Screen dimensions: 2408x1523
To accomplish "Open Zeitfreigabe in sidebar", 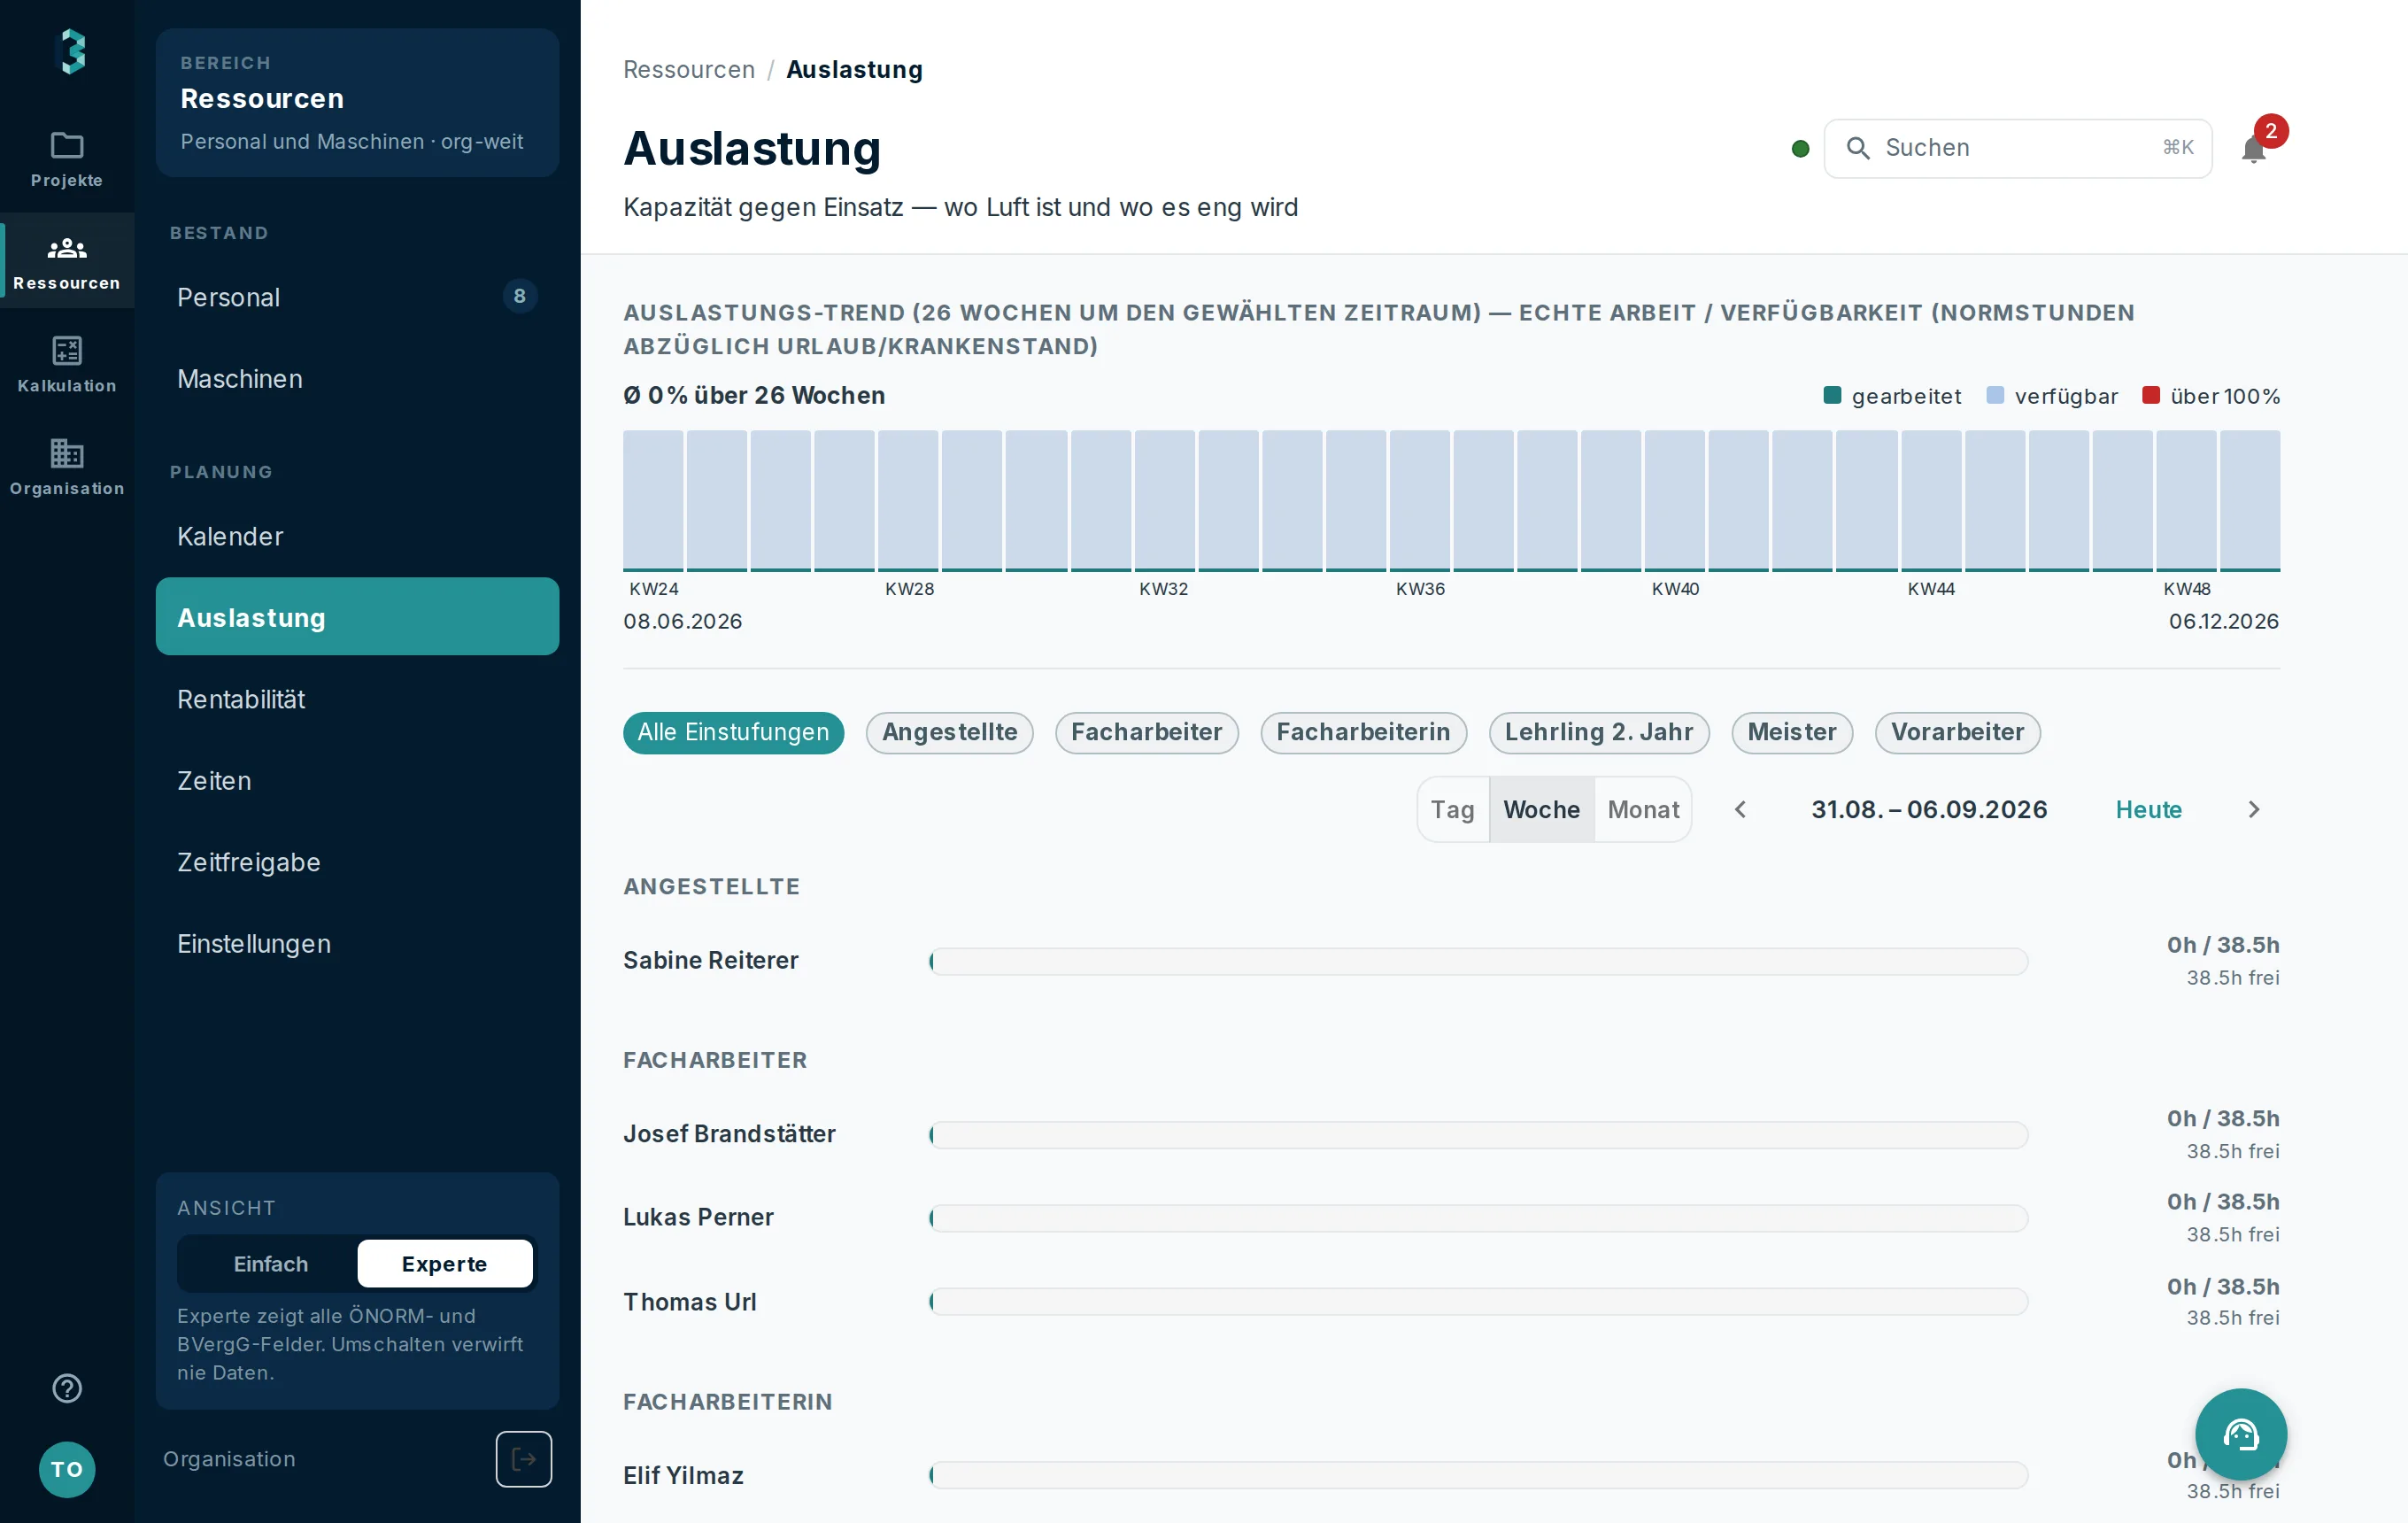I will (357, 862).
